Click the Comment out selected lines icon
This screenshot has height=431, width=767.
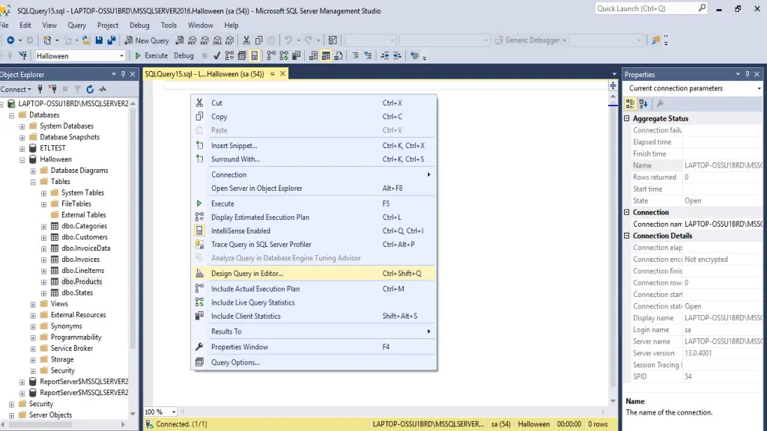click(x=356, y=55)
